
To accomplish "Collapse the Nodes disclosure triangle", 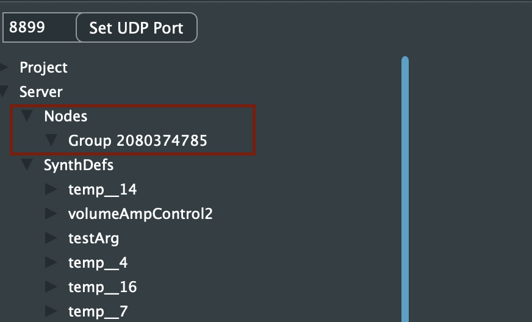I will (x=27, y=116).
